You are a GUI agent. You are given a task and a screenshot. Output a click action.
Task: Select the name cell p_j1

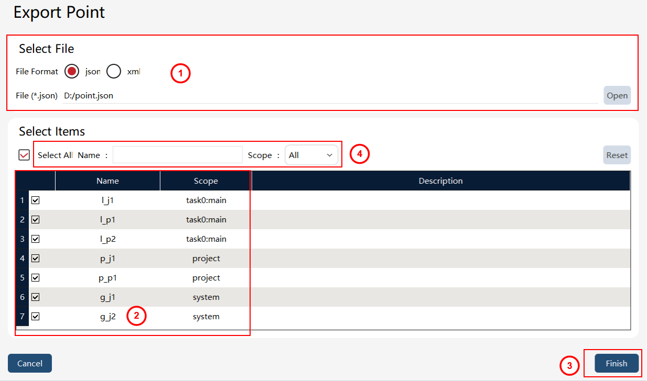coord(107,258)
